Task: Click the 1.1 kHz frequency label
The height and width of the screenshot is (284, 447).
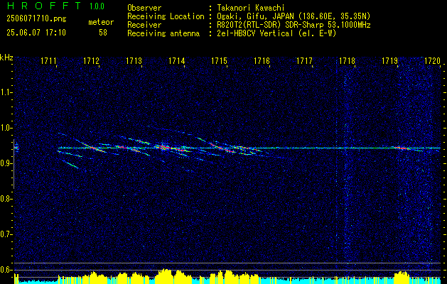Action: click(x=6, y=92)
